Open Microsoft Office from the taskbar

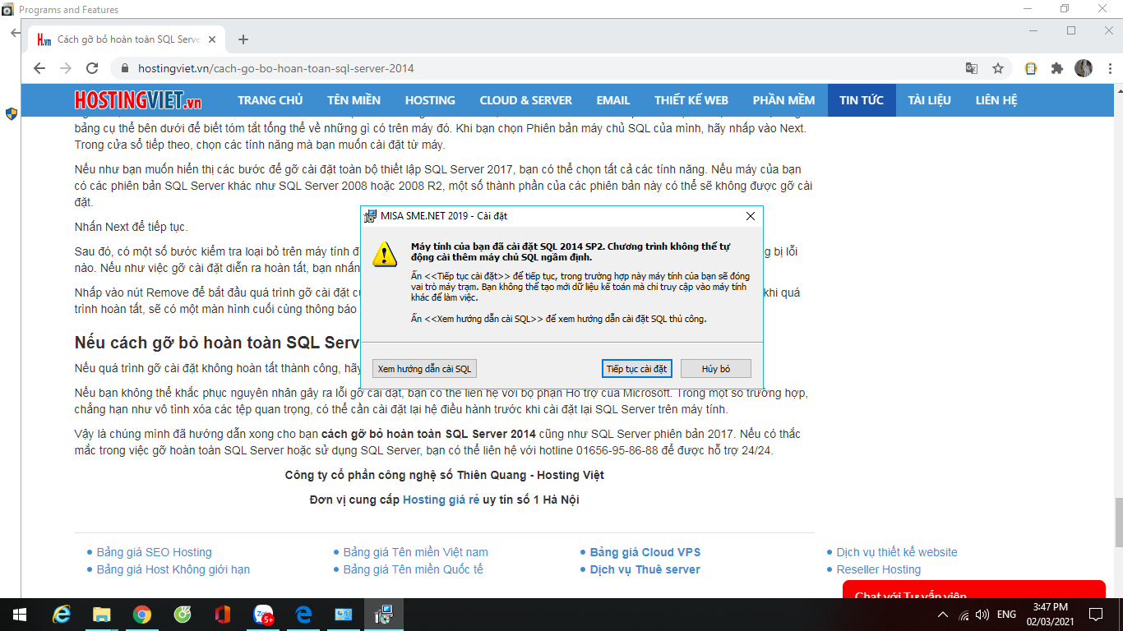[x=223, y=614]
